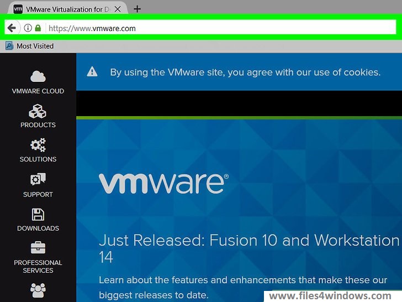
Task: Click the Most Visited bookmark folder icon
Action: pyautogui.click(x=9, y=46)
